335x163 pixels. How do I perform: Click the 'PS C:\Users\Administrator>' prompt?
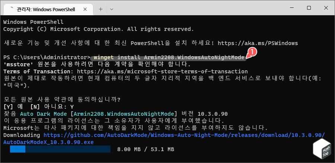click(x=47, y=57)
